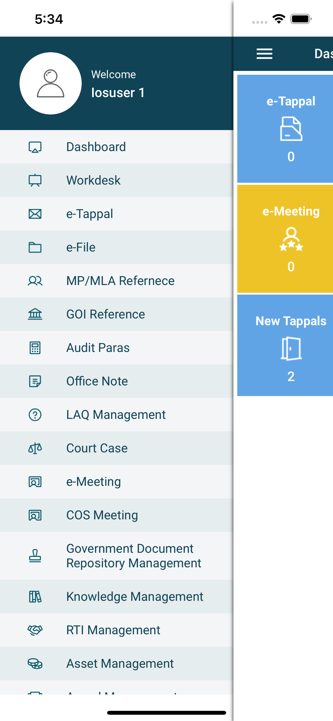The height and width of the screenshot is (721, 333).
Task: Open LAQ Management menu item
Action: 116,415
